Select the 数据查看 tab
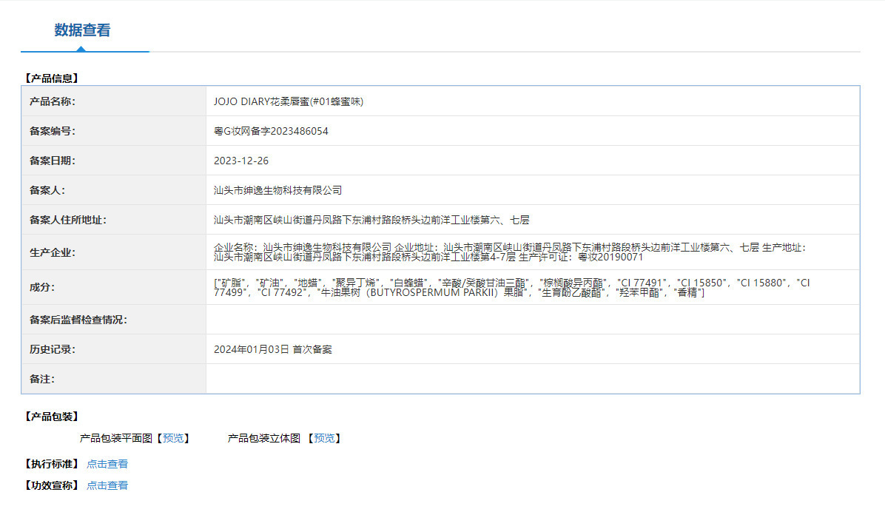885x515 pixels. coord(82,30)
